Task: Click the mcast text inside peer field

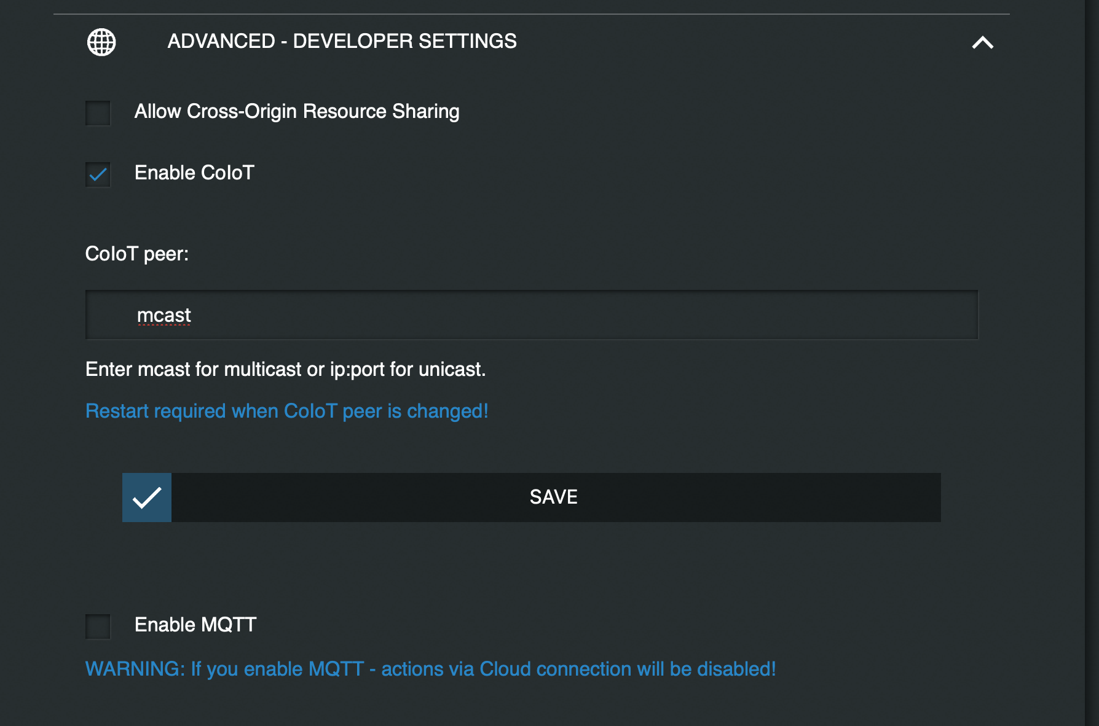Action: tap(164, 315)
